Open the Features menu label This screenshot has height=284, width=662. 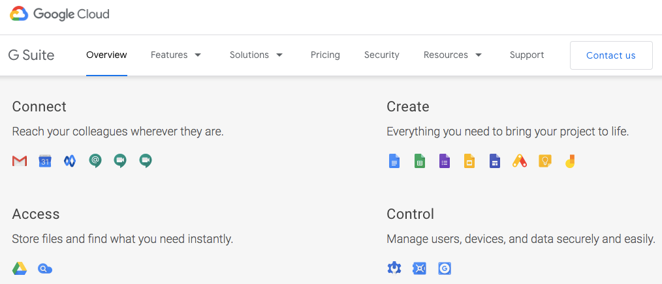(x=169, y=55)
